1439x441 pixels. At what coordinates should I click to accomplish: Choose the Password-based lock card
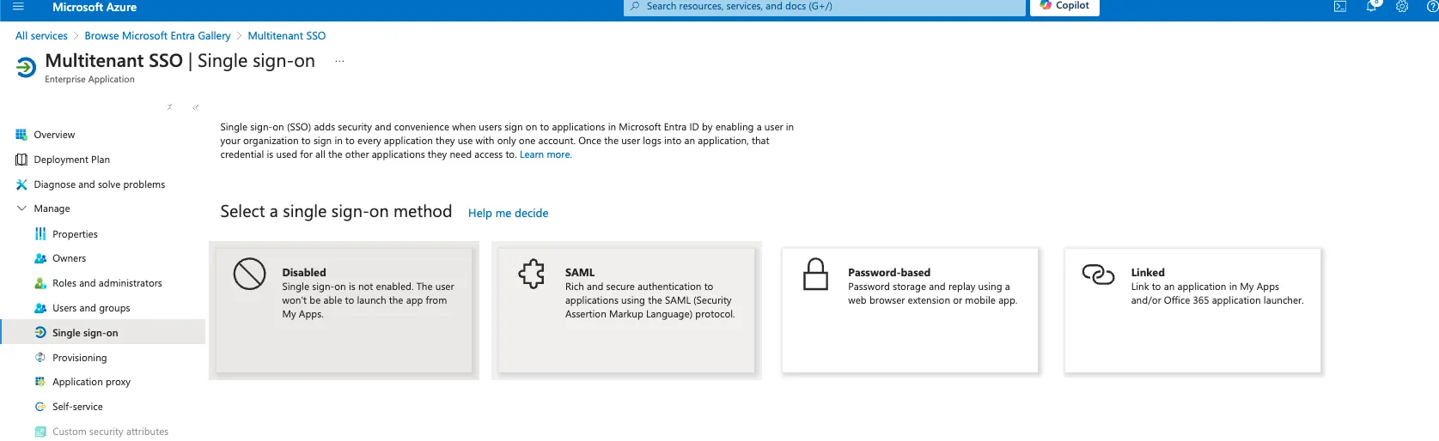click(x=910, y=311)
